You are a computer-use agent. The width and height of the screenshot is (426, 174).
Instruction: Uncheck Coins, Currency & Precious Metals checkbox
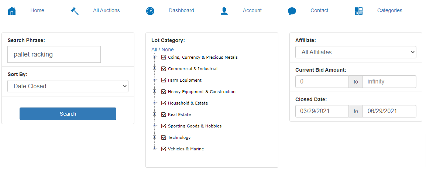click(x=164, y=57)
